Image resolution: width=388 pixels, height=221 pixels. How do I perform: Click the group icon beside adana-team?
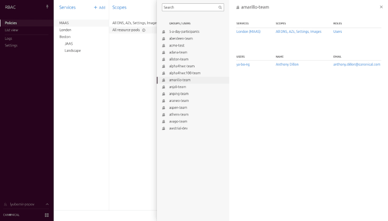click(x=164, y=52)
